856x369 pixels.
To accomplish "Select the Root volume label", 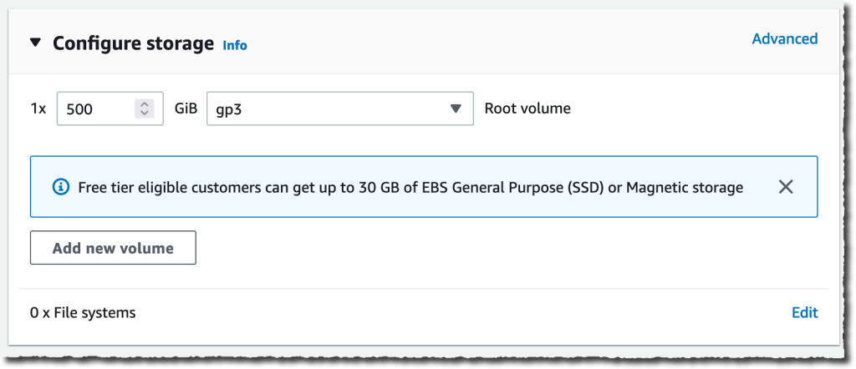I will point(527,109).
